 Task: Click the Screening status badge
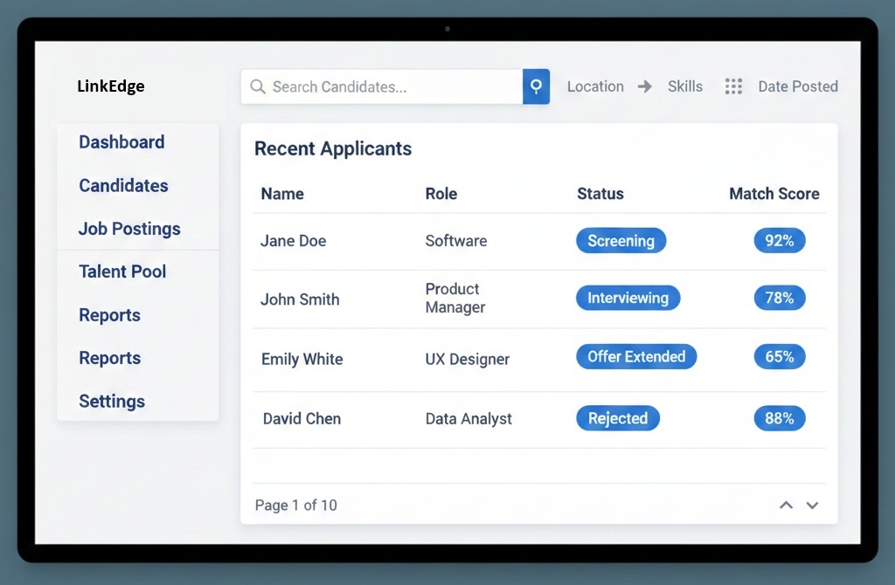coord(621,241)
